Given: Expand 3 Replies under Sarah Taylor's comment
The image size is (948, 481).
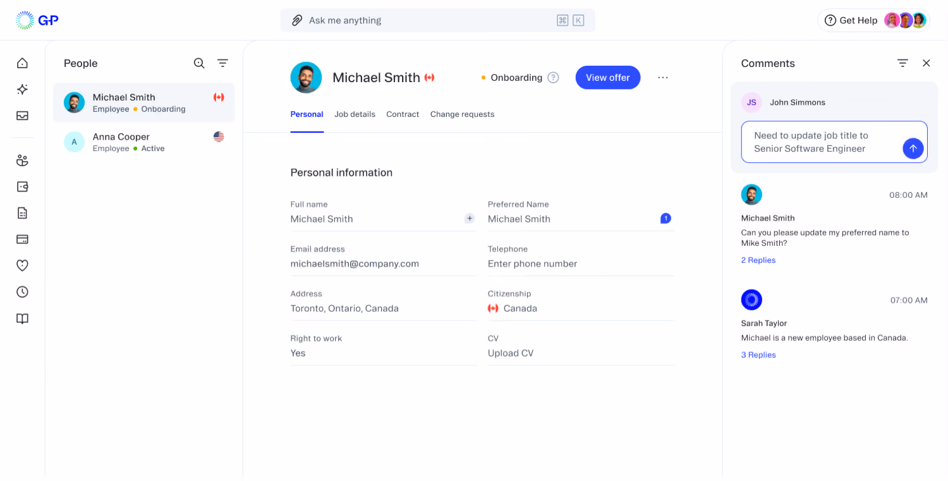Looking at the screenshot, I should click(x=758, y=355).
